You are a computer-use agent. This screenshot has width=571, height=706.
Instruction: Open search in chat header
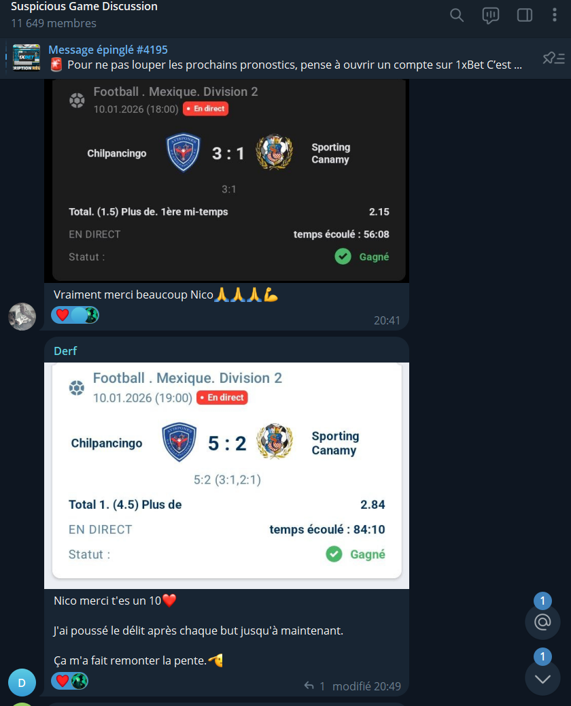click(457, 16)
